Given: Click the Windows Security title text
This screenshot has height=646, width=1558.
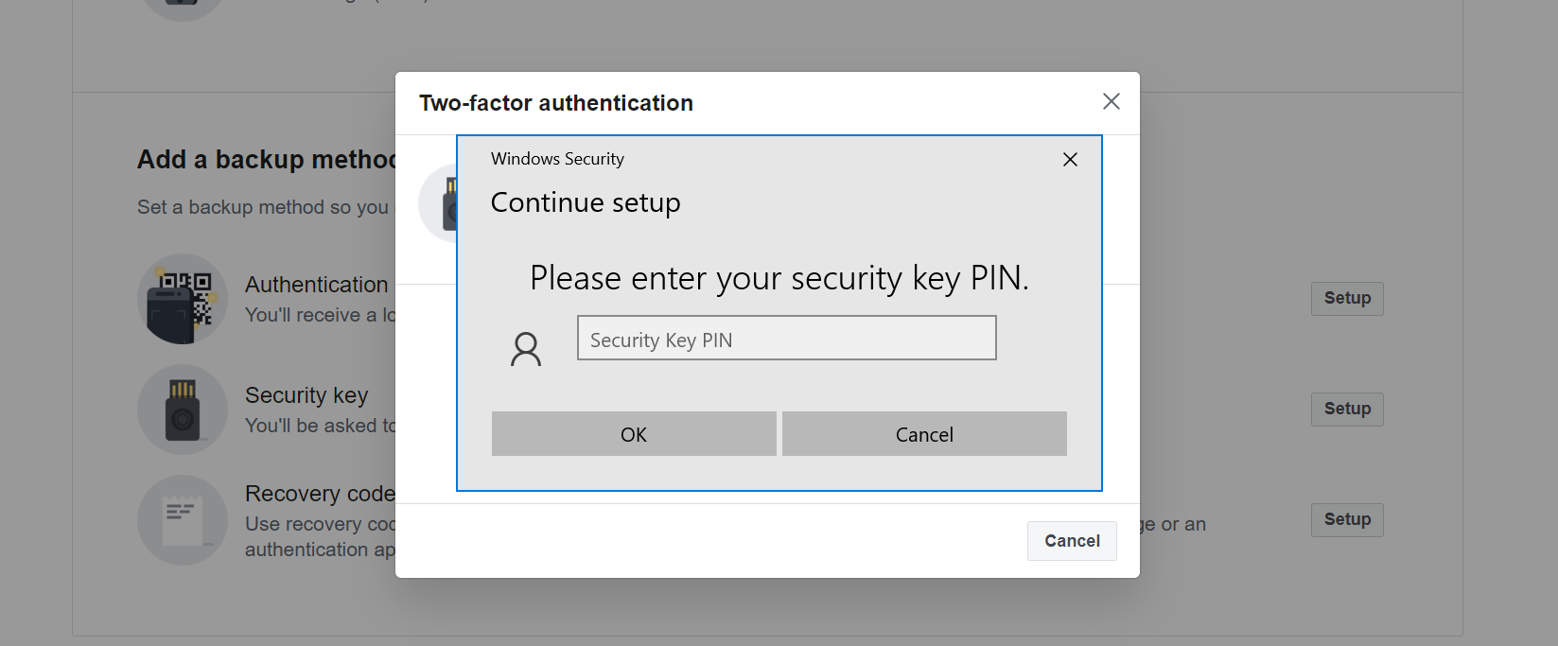Looking at the screenshot, I should [557, 159].
